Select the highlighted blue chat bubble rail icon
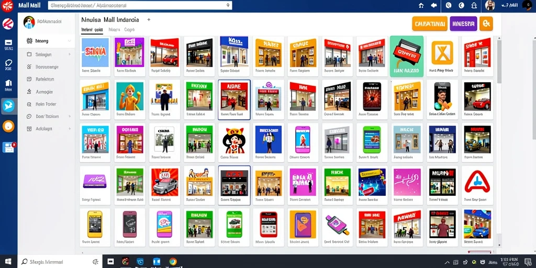Image resolution: width=536 pixels, height=268 pixels. [8, 106]
